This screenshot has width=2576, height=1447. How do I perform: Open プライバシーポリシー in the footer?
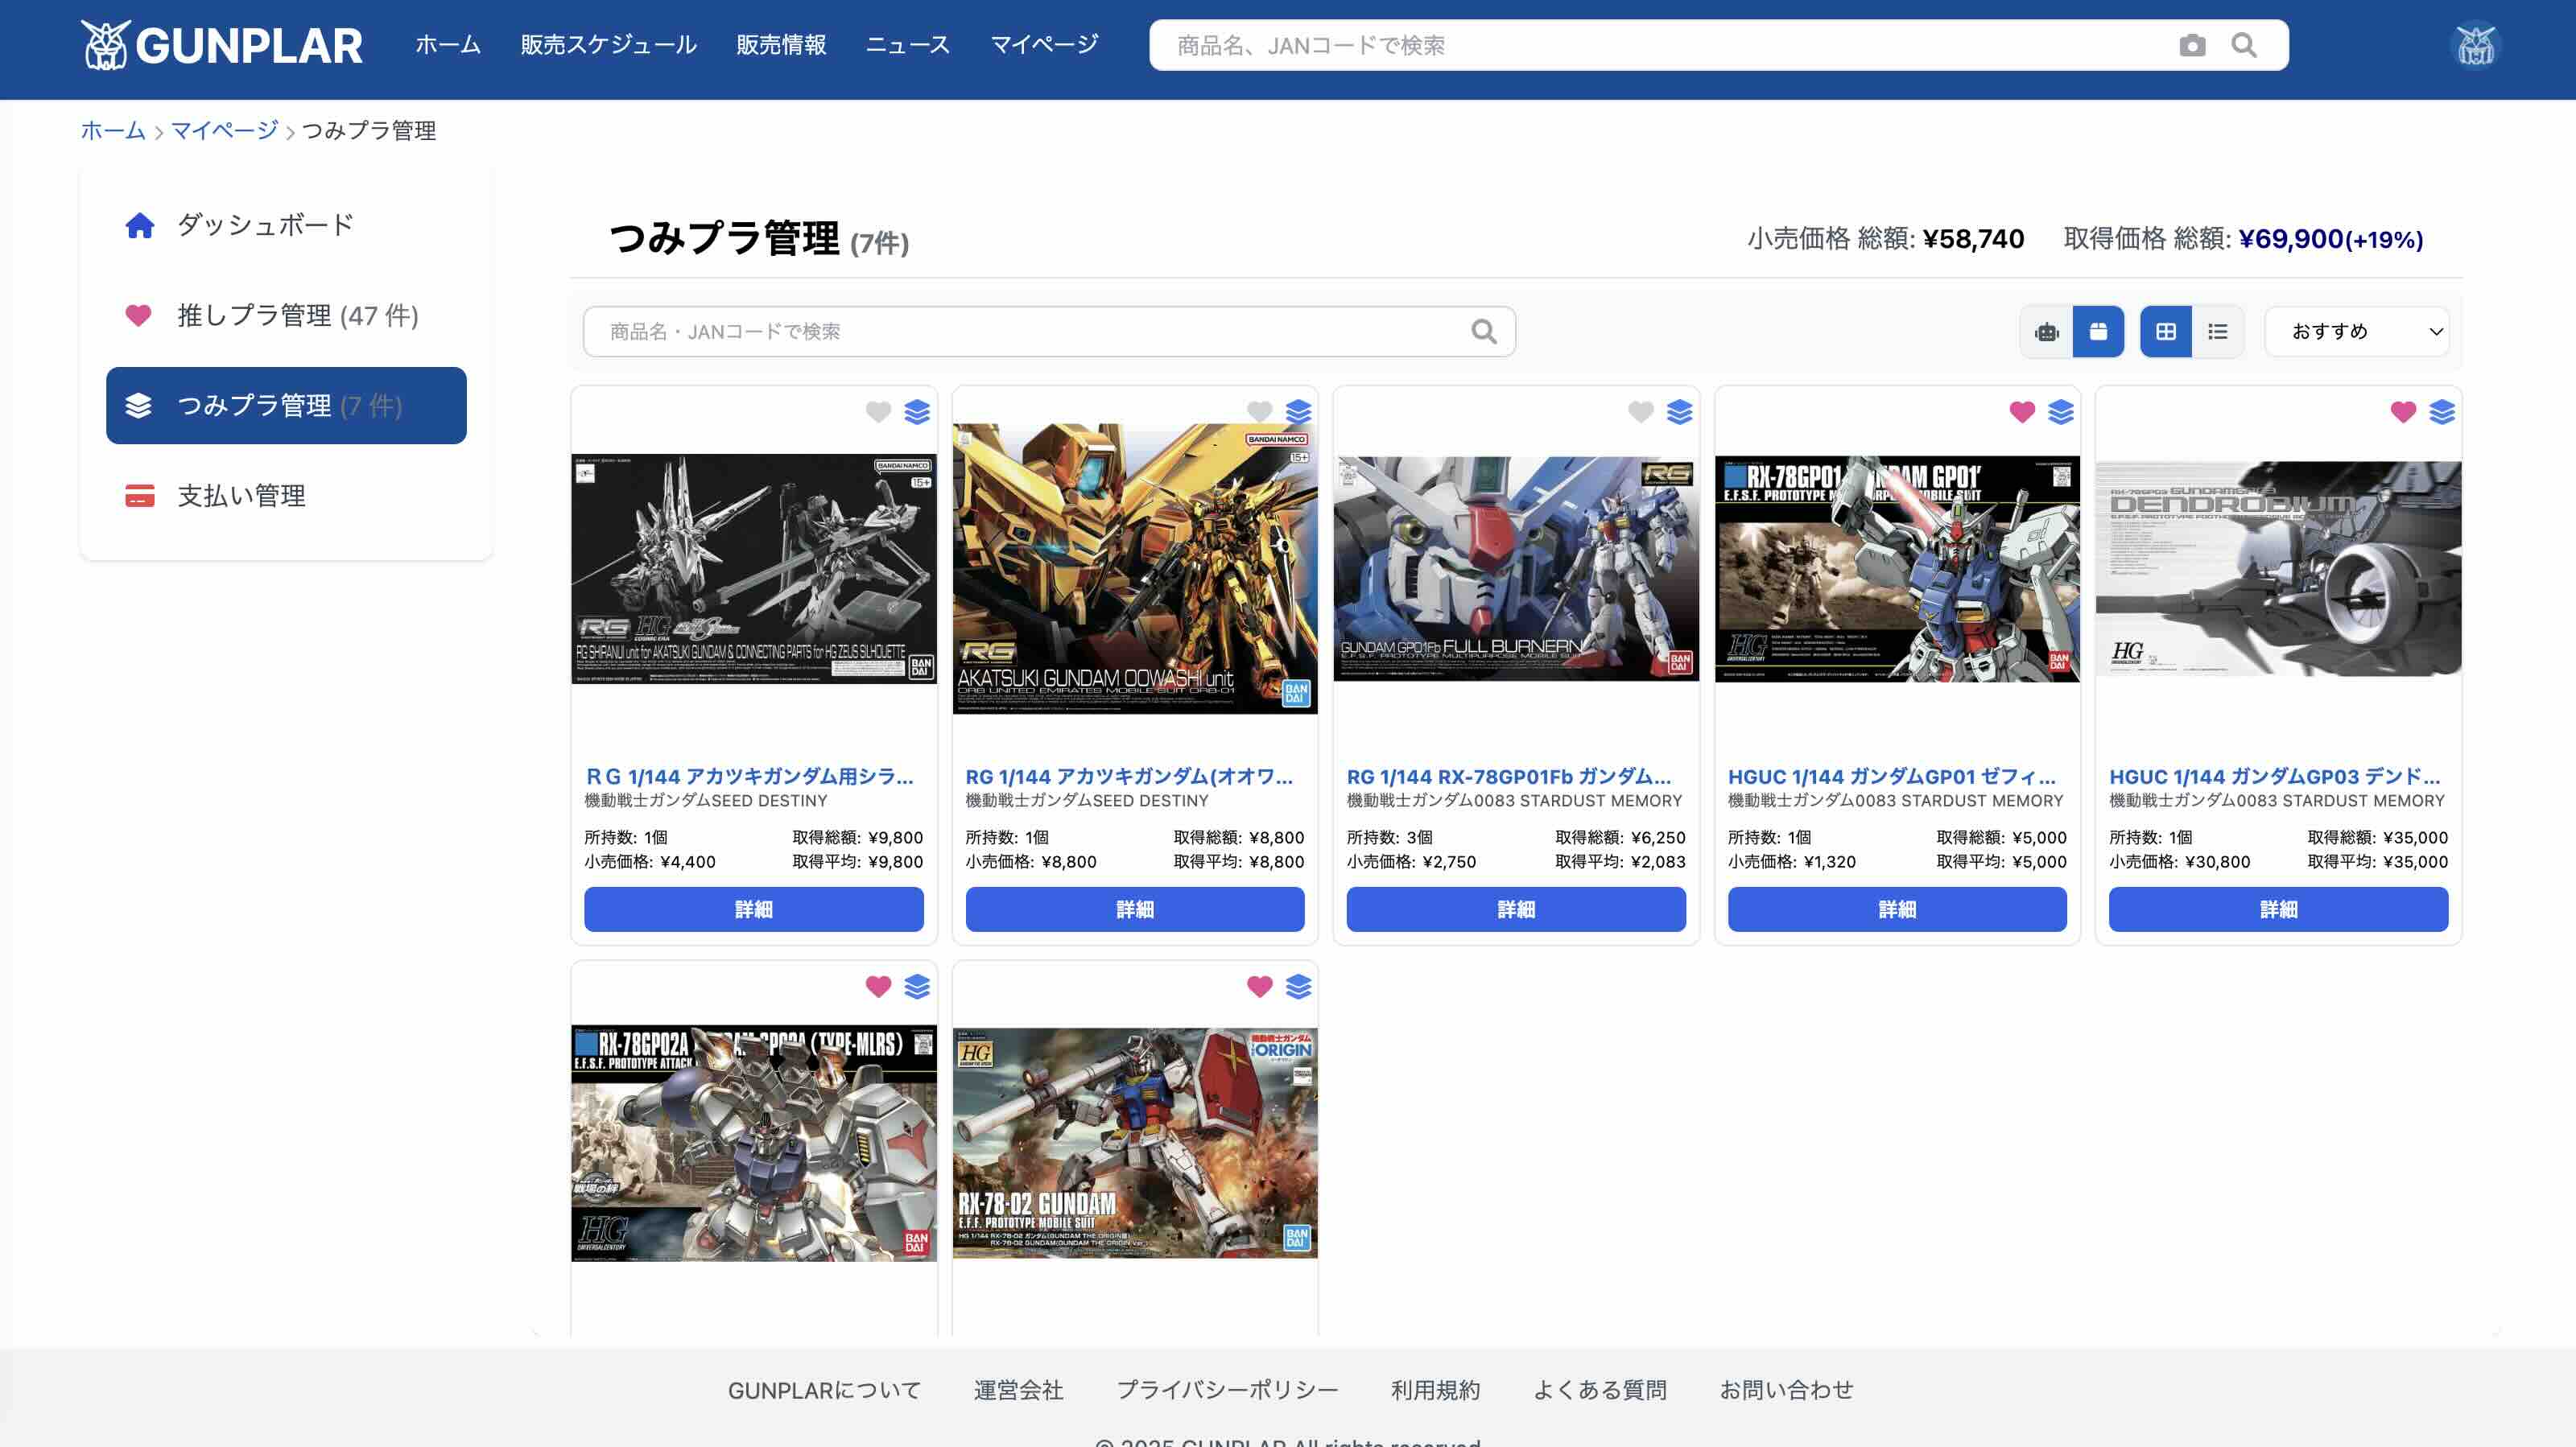pos(1227,1390)
